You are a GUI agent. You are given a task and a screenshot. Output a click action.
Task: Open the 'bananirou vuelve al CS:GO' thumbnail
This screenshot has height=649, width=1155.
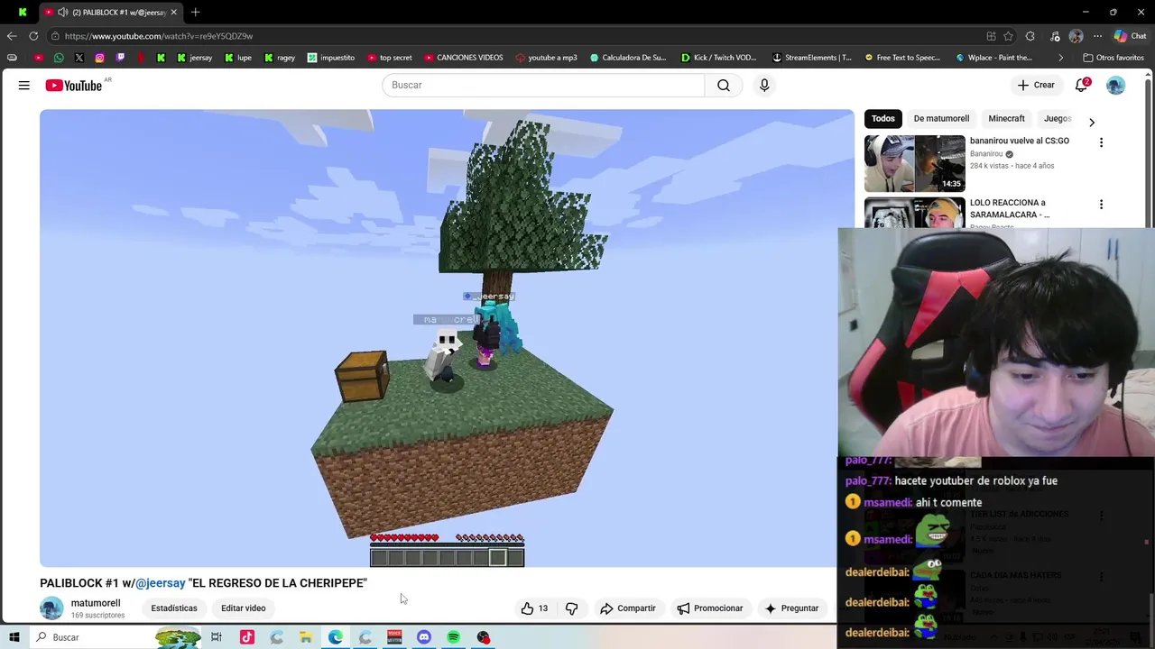[x=915, y=163]
